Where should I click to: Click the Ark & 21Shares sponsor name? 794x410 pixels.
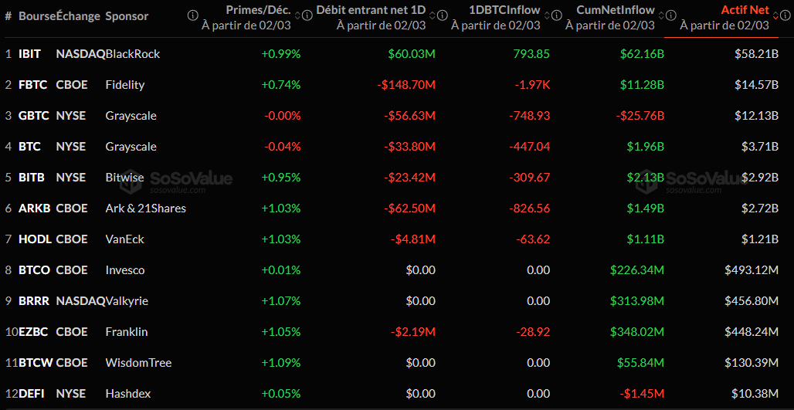(145, 208)
